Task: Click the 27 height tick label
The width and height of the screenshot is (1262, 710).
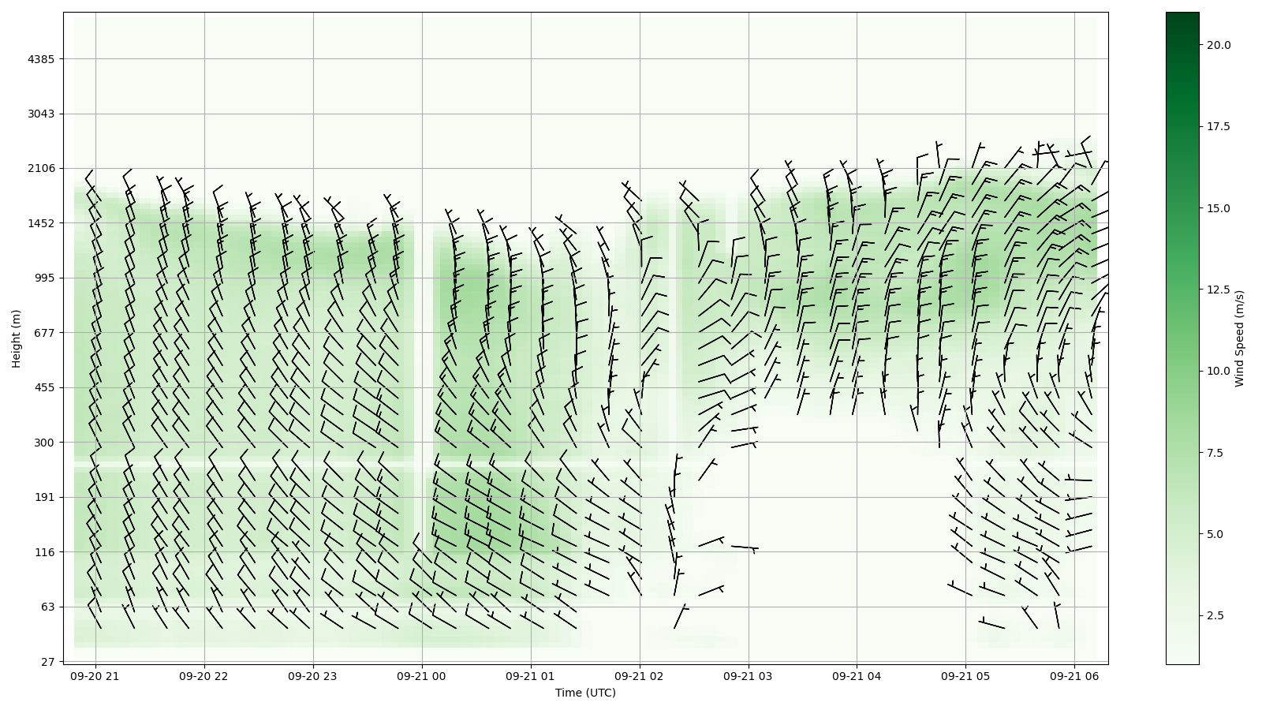Action: pyautogui.click(x=48, y=662)
